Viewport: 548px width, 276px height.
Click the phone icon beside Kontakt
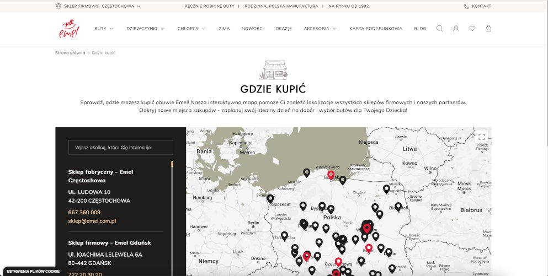(466, 6)
